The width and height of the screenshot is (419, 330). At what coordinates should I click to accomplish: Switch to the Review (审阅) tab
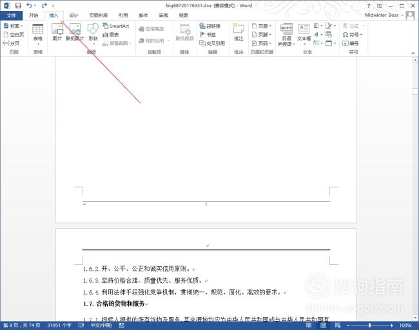pos(163,15)
